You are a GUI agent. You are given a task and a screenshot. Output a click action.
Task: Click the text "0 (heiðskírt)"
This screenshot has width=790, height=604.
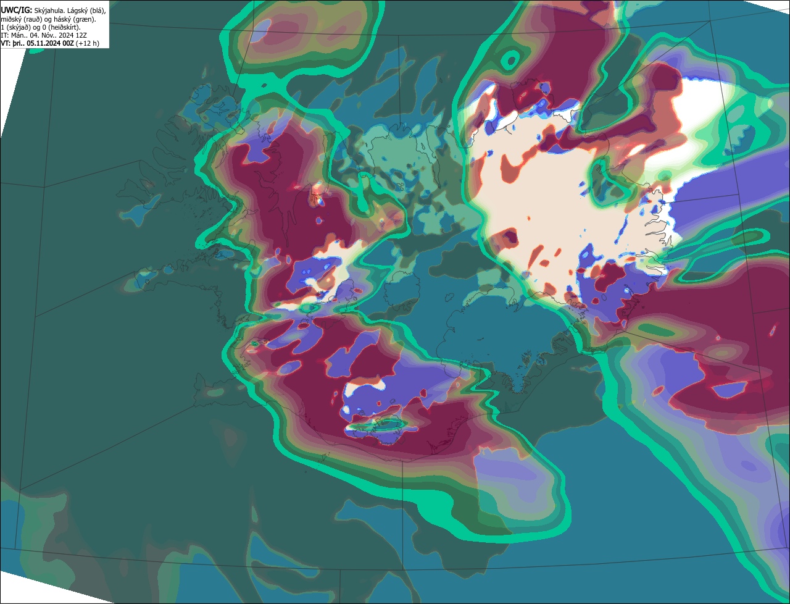point(62,28)
